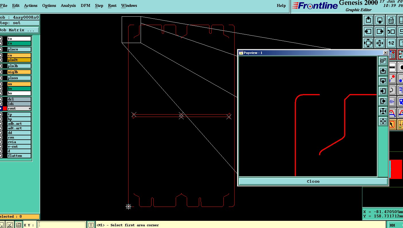Viewport: 403px width, 228px height.
Task: Click the small marker on rout layer row
Action: click(x=30, y=108)
